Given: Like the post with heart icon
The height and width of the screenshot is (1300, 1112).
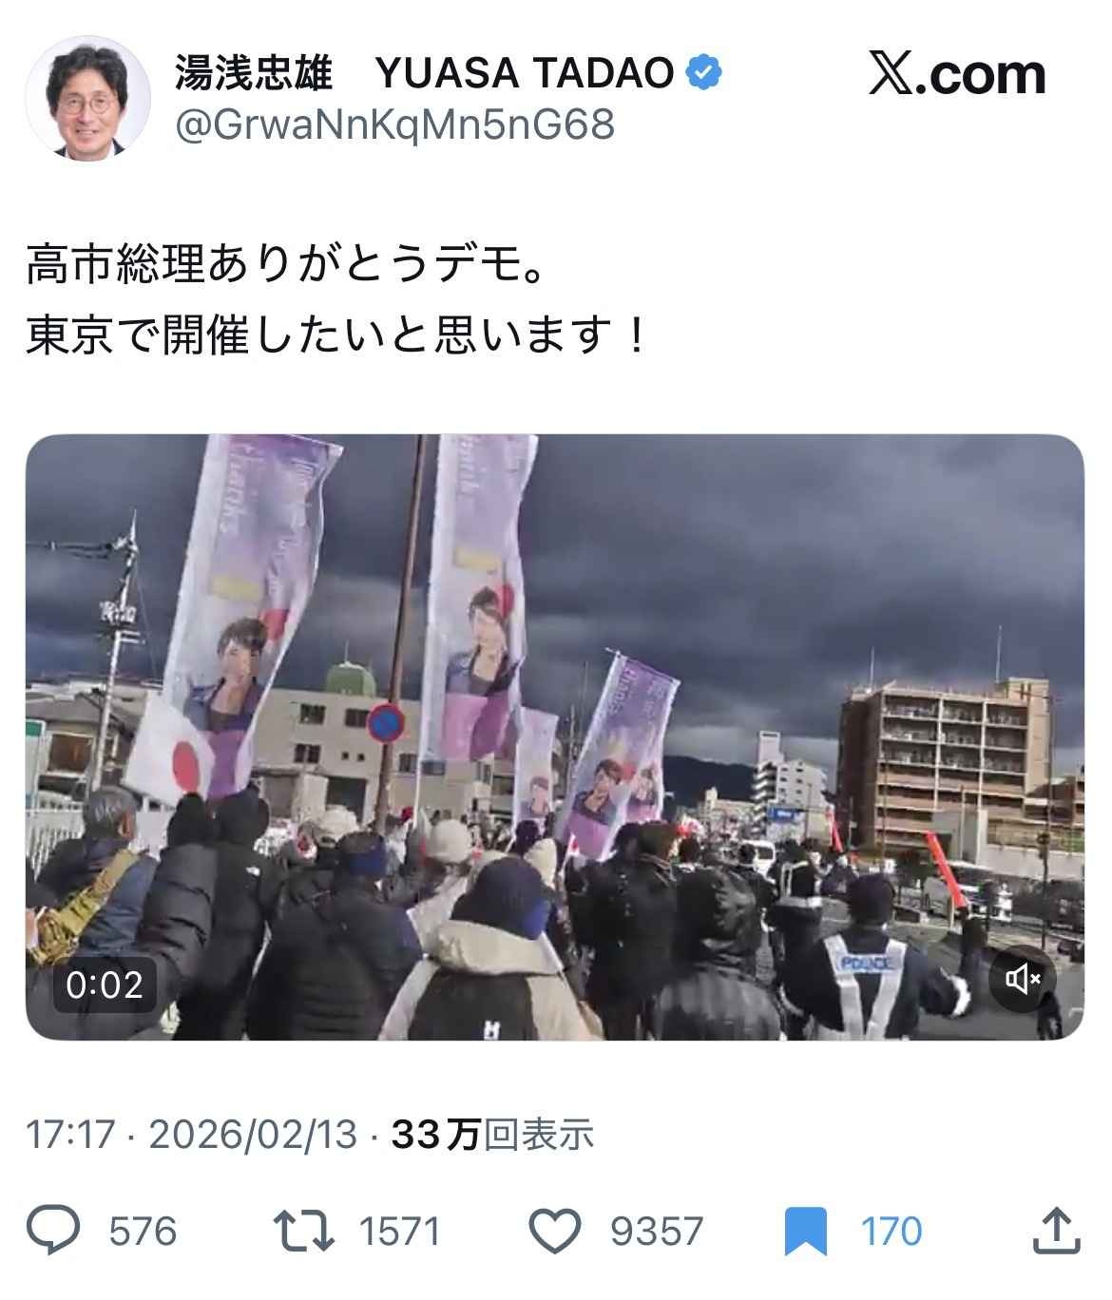Looking at the screenshot, I should tap(554, 1233).
